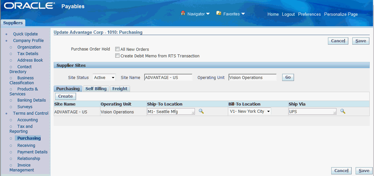Screen dimensions: 374x176
Task: Click the Logout link
Action: [x=288, y=14]
